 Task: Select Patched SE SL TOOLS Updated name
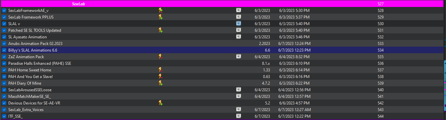35,30
